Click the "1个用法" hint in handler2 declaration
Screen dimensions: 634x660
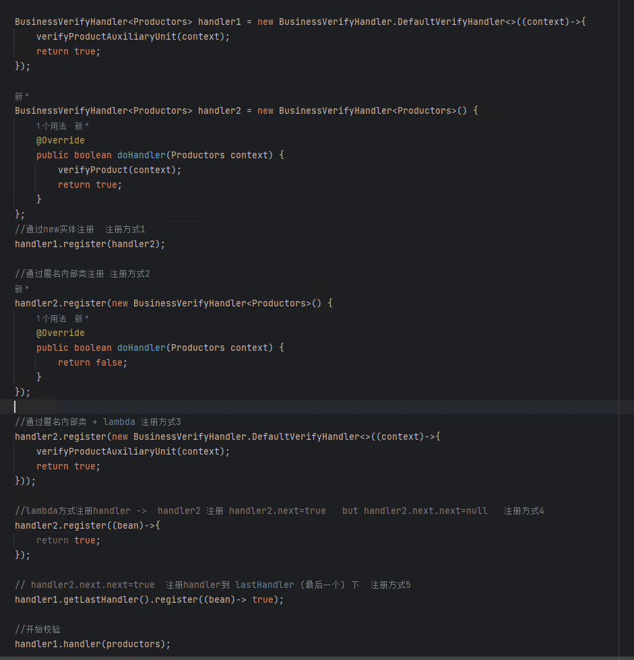tap(51, 126)
